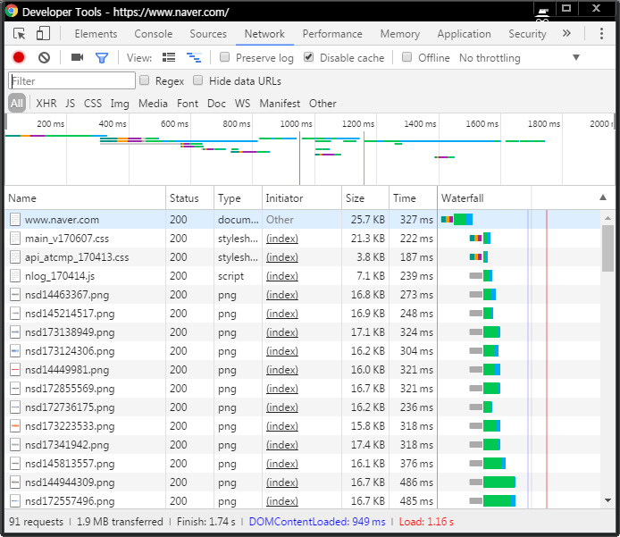
Task: Click the inspect element picker icon
Action: 20,34
